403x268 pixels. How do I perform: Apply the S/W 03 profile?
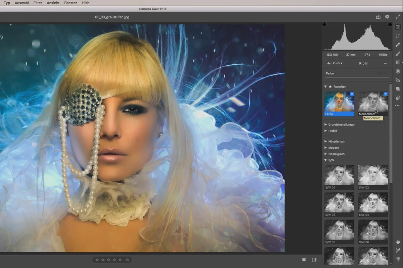coord(339,205)
